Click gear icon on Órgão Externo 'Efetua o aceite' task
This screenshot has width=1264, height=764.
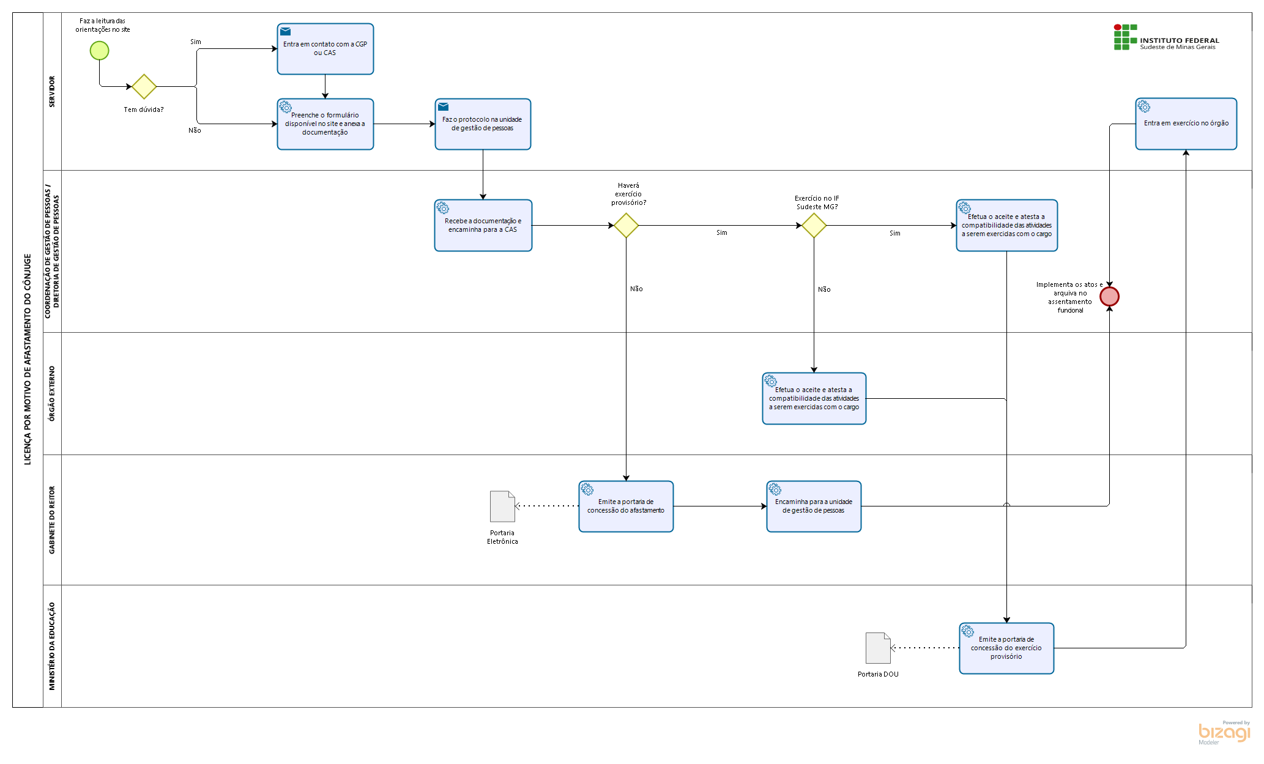[x=771, y=381]
